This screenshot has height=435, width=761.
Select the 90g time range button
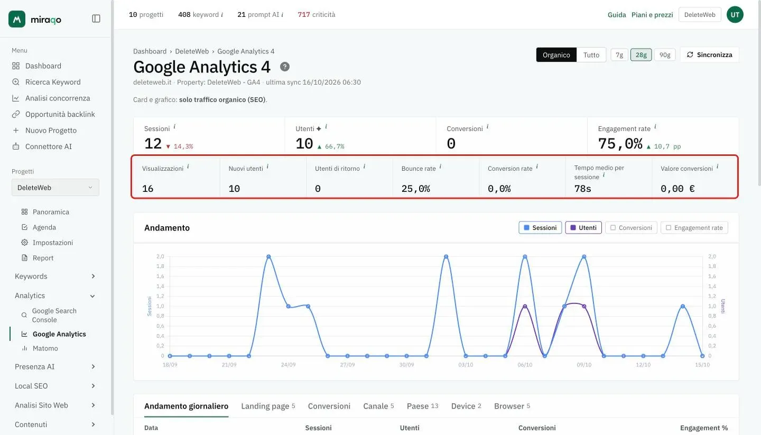(x=665, y=55)
